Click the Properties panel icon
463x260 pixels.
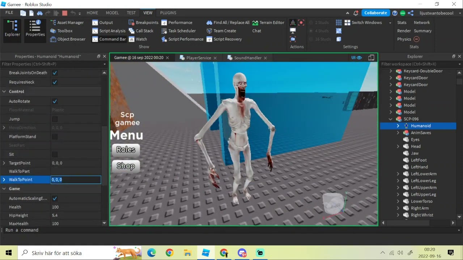35,29
